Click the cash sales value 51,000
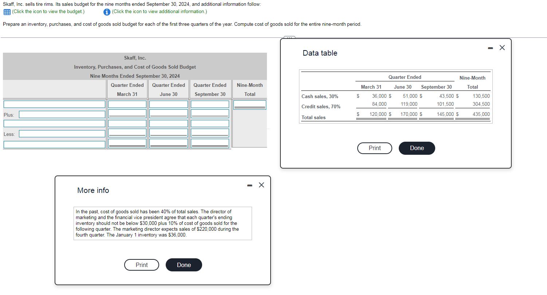Image resolution: width=547 pixels, height=295 pixels. click(410, 96)
